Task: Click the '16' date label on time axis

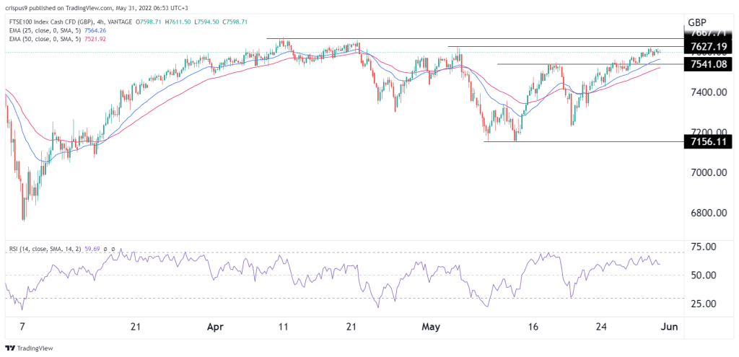Action: coord(533,327)
